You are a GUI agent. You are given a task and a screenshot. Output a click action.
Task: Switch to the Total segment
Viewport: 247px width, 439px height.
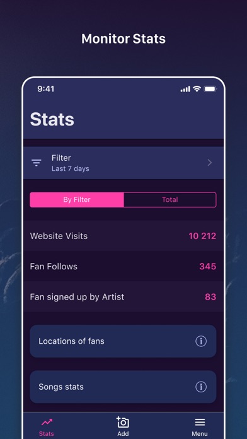(169, 199)
